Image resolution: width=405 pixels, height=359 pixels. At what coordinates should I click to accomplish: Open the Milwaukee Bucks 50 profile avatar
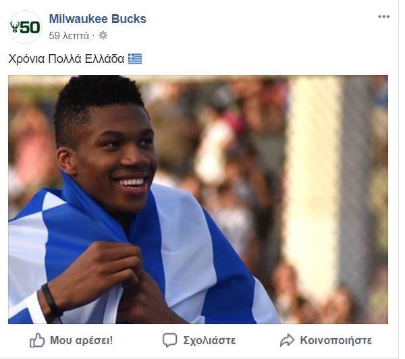point(25,27)
